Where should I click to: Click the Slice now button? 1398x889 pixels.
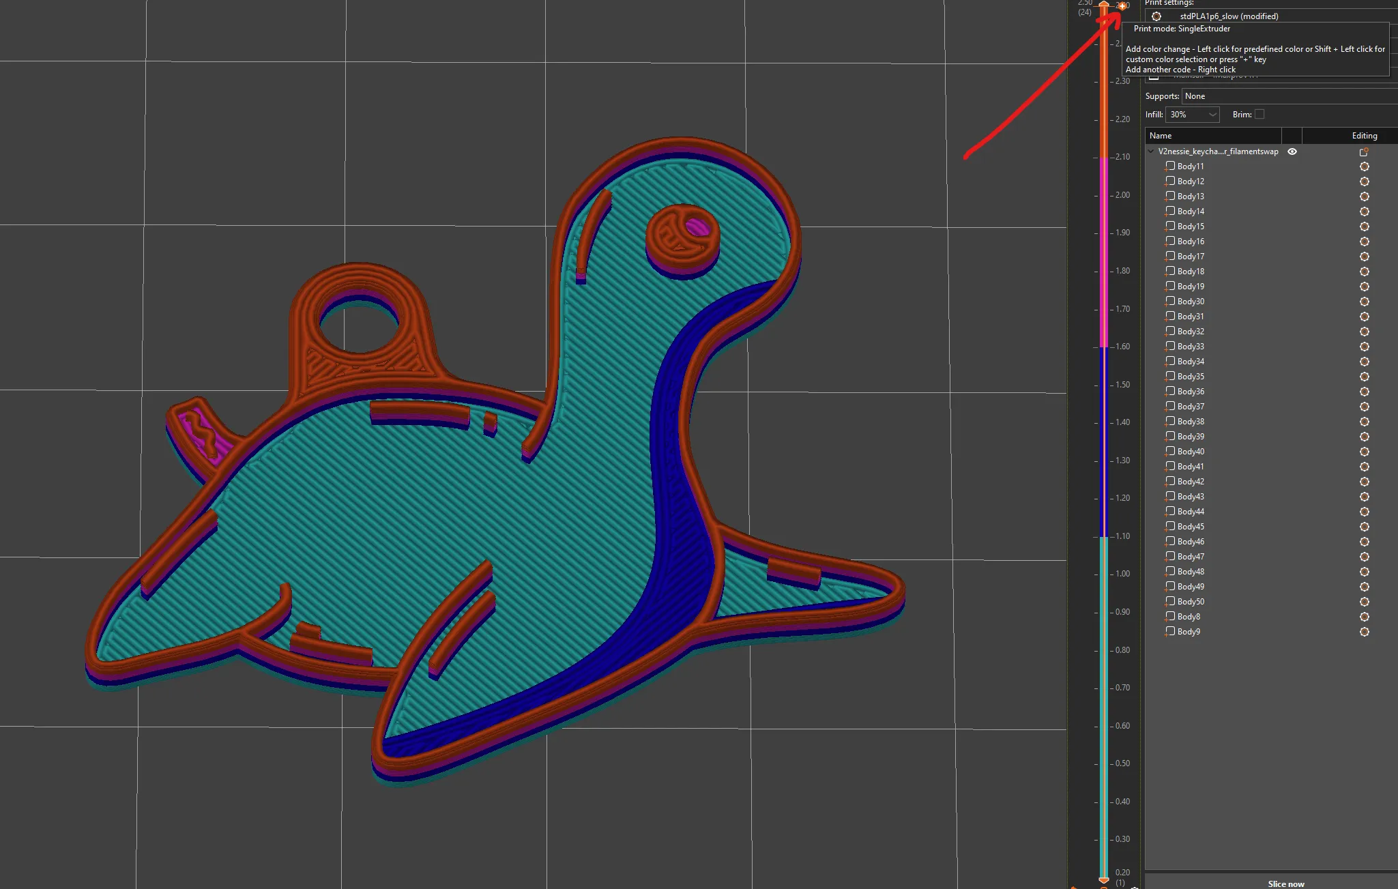coord(1286,884)
